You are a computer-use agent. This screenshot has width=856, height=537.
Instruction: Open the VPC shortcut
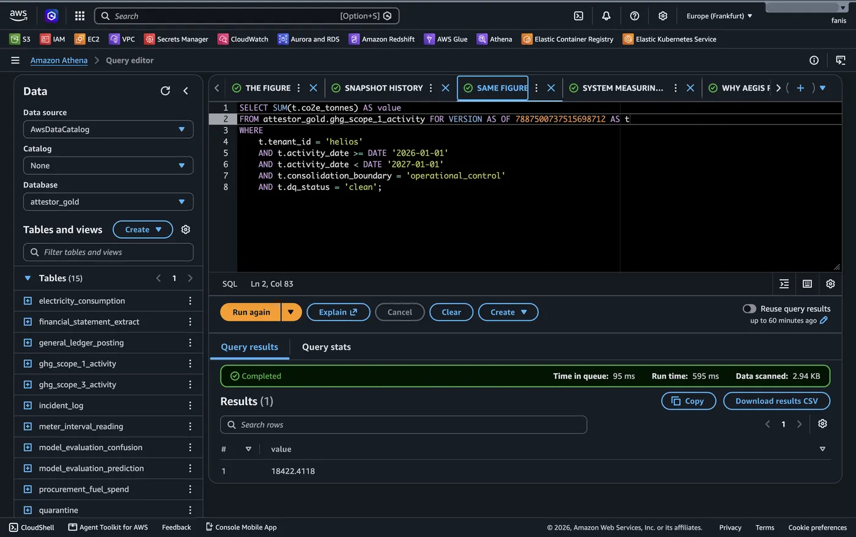122,39
